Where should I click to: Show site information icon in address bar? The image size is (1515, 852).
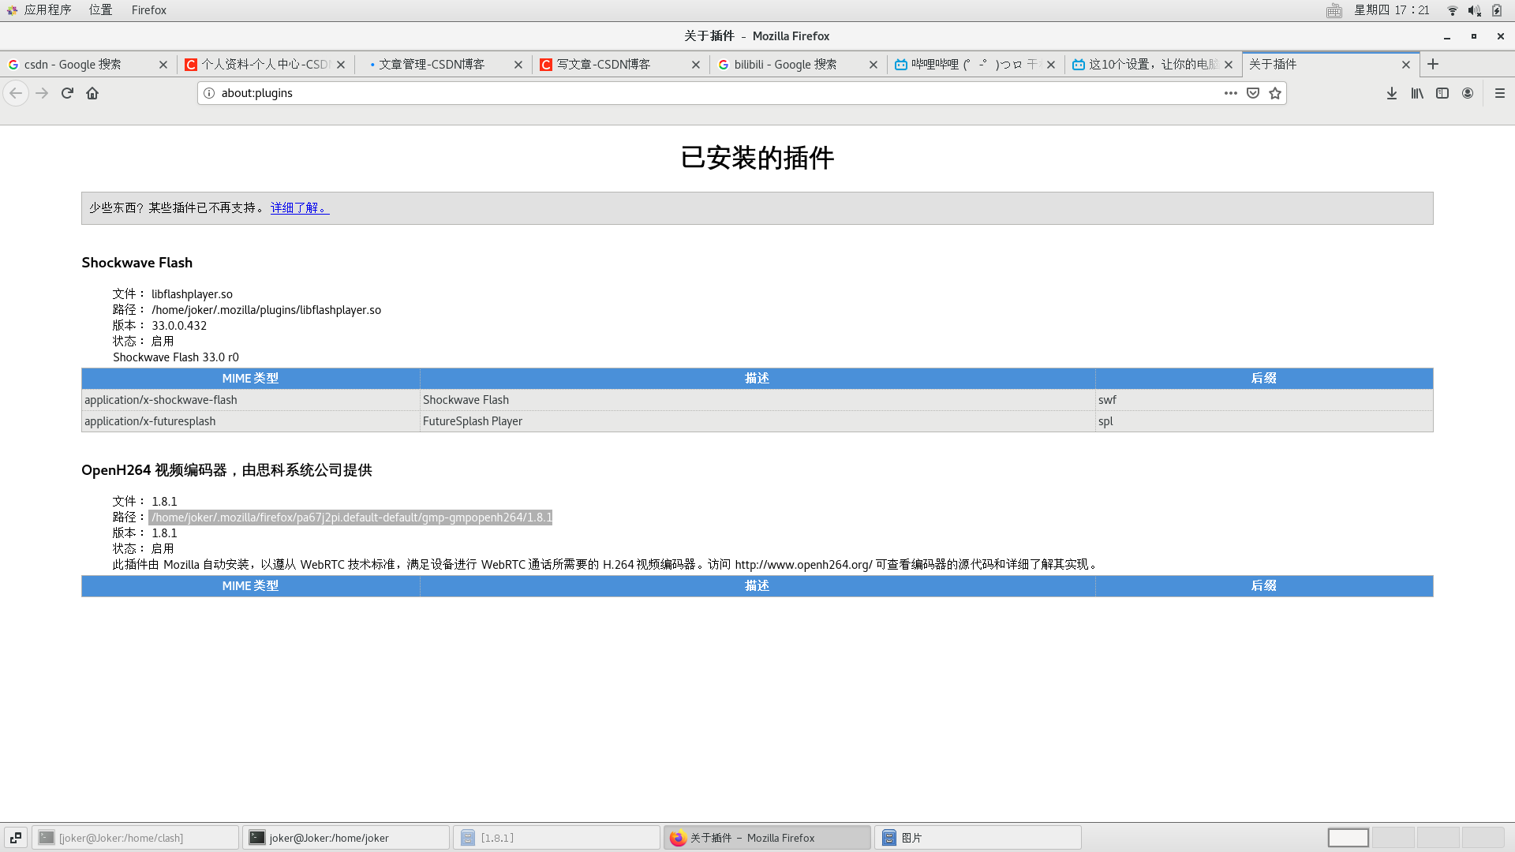click(209, 93)
